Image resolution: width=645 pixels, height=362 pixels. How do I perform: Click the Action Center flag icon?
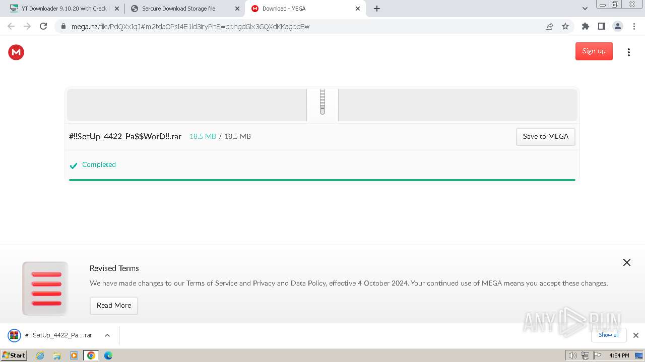[597, 355]
